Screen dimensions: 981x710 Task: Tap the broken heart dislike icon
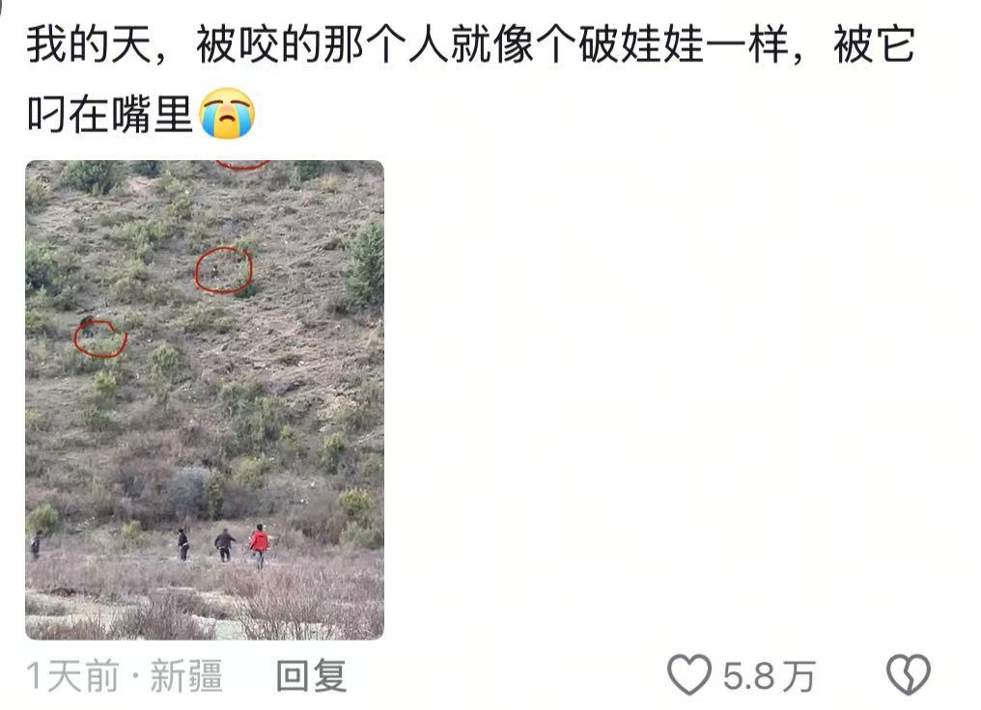(x=909, y=674)
